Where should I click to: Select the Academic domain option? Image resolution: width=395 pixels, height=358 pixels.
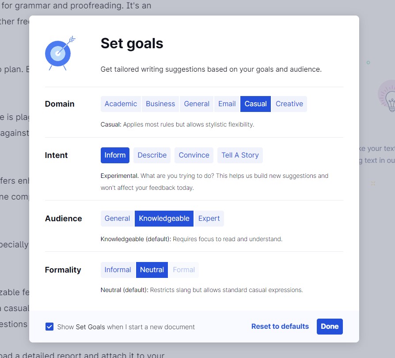click(x=121, y=104)
